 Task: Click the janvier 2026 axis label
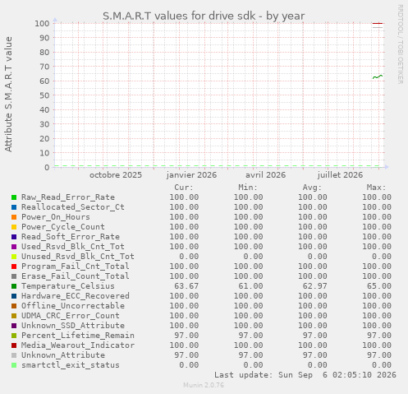coord(191,175)
